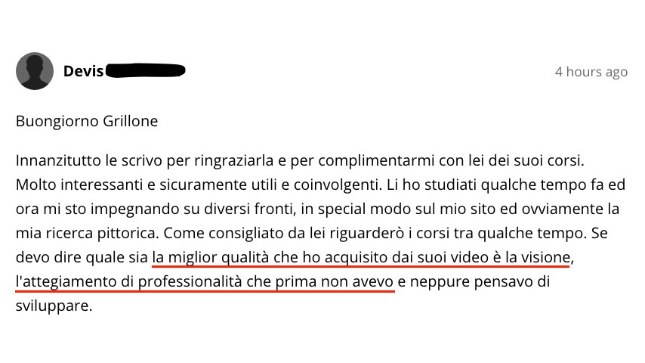Select the blacked-out surname redaction bar
This screenshot has width=645, height=363.
click(x=146, y=71)
